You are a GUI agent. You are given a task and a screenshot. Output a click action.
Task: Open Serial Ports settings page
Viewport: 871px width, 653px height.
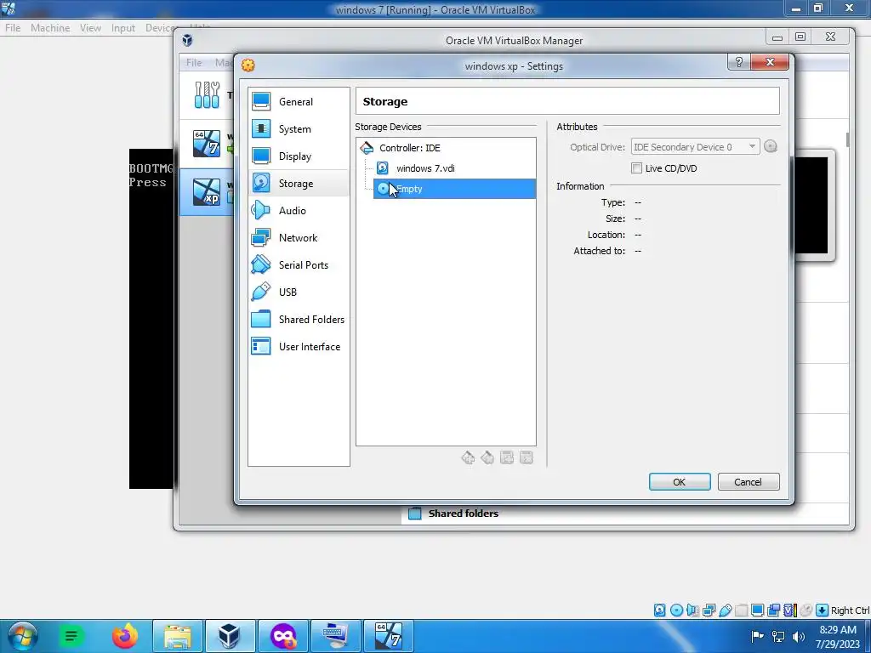click(299, 265)
